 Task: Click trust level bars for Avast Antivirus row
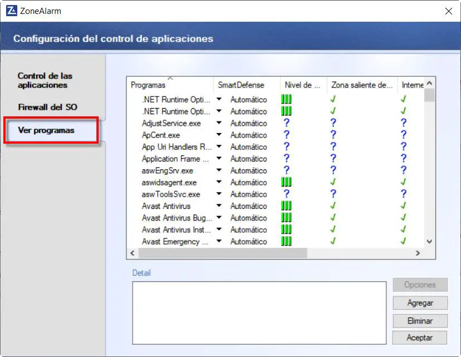[286, 206]
